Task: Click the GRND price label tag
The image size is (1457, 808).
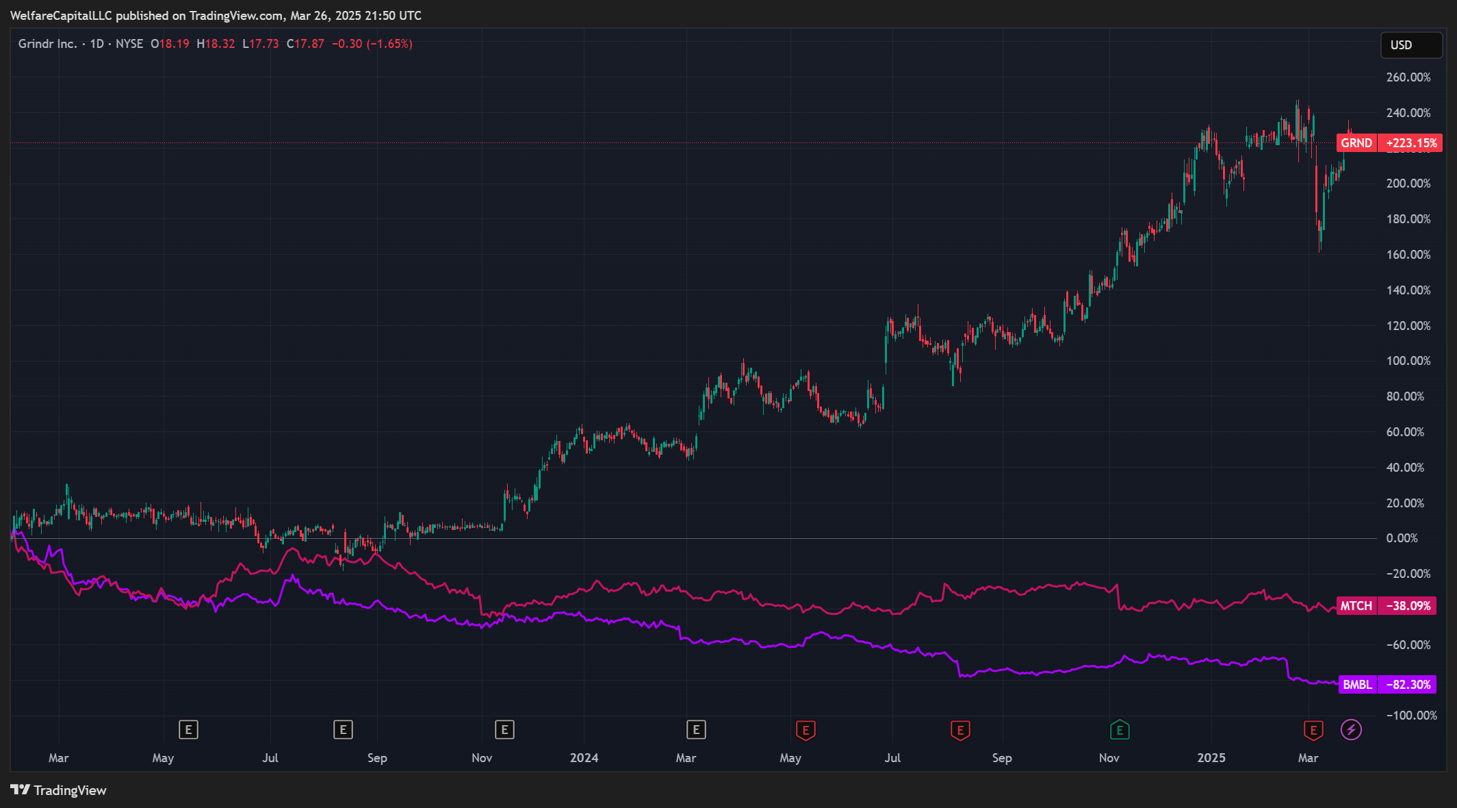Action: point(1356,143)
